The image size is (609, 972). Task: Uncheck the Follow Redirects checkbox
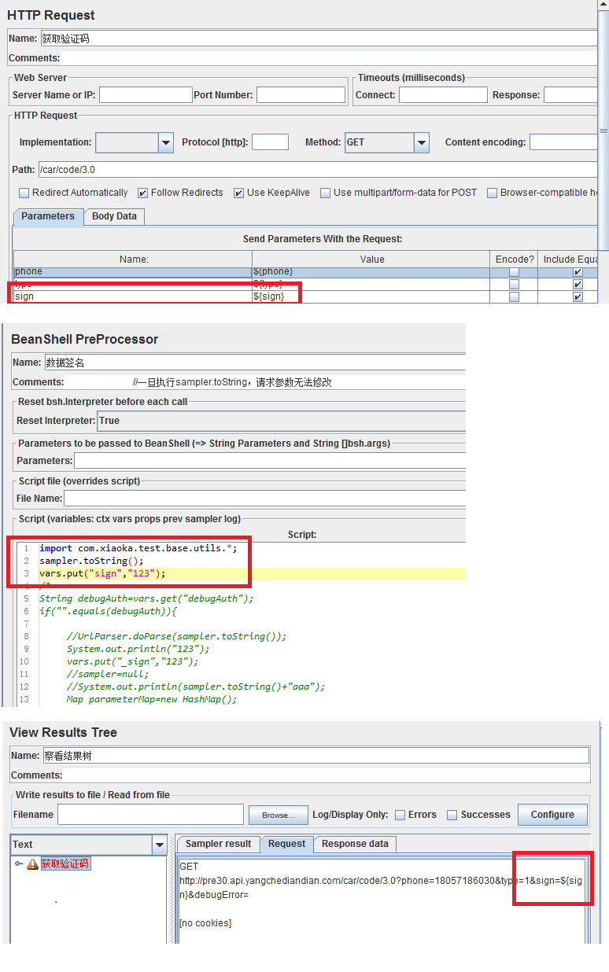pos(142,193)
